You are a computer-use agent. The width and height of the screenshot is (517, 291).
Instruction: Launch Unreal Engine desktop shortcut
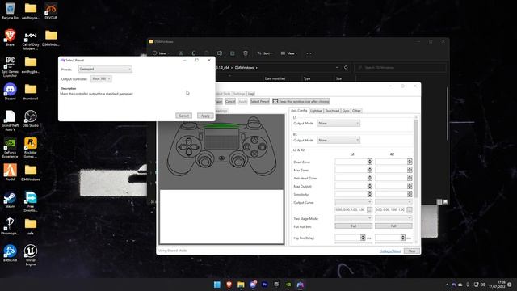coord(31,255)
